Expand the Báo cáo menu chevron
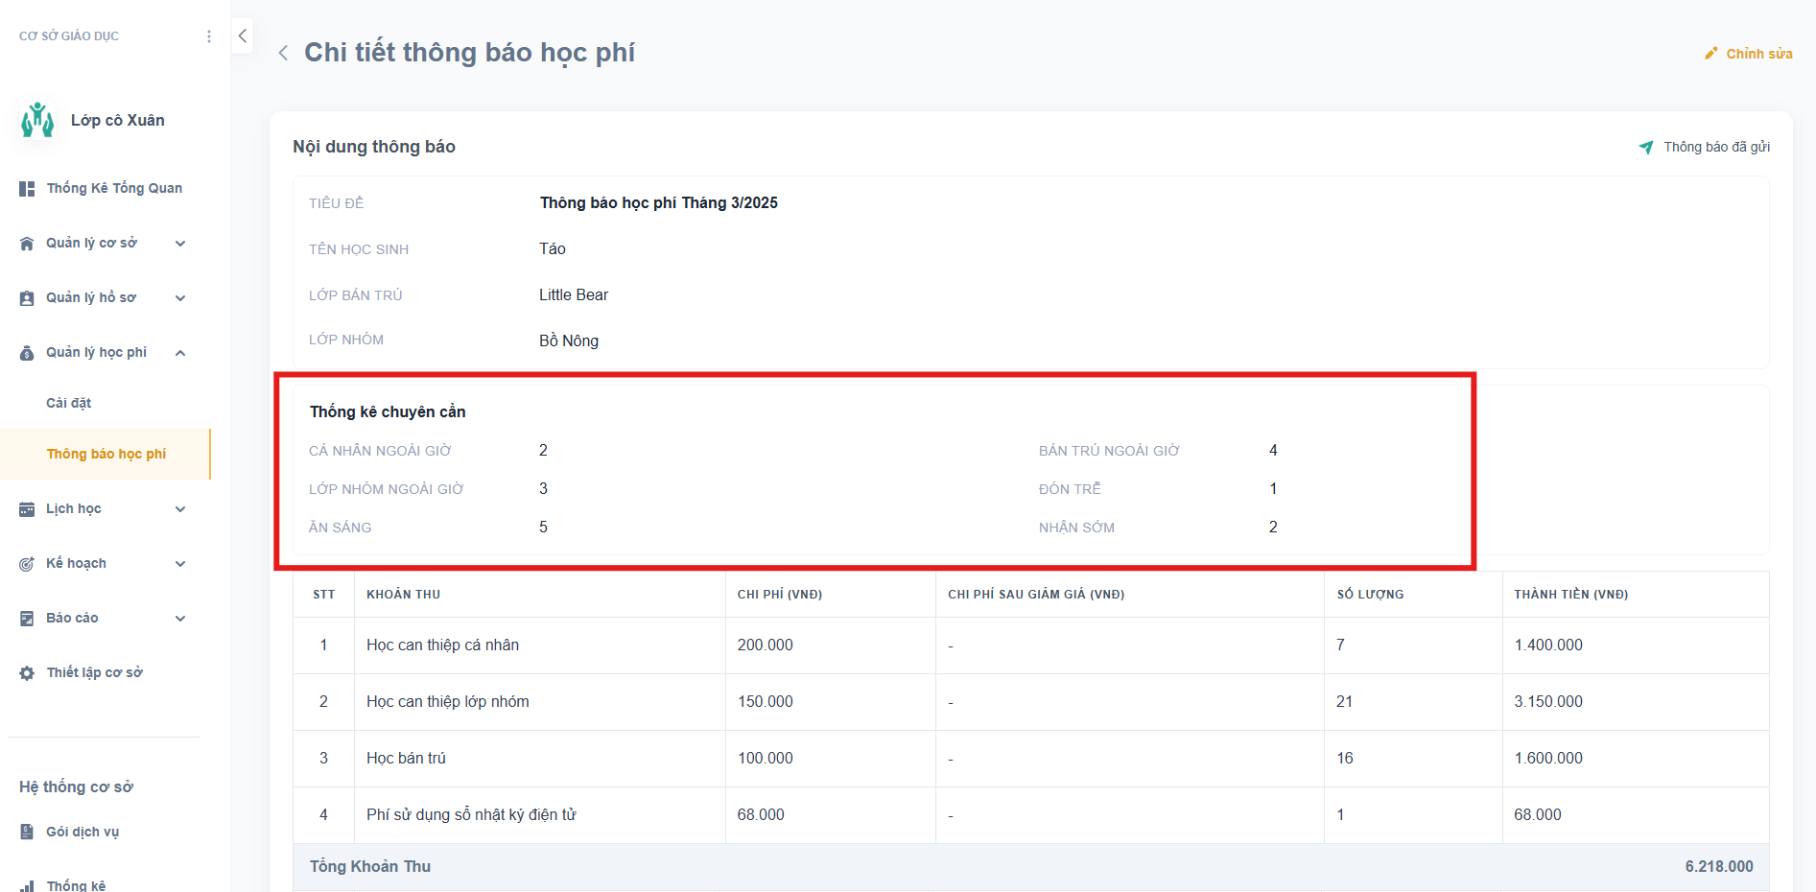This screenshot has width=1816, height=892. (180, 619)
